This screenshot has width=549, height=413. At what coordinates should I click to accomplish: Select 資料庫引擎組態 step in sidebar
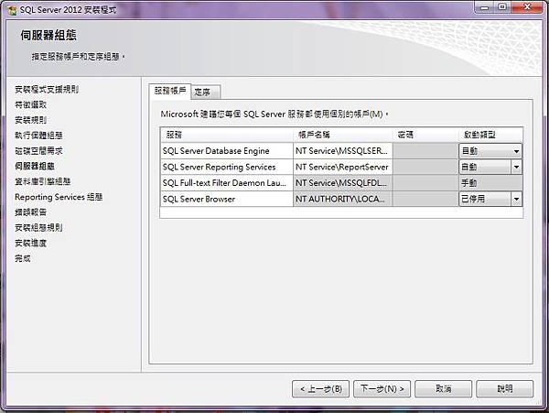(42, 181)
